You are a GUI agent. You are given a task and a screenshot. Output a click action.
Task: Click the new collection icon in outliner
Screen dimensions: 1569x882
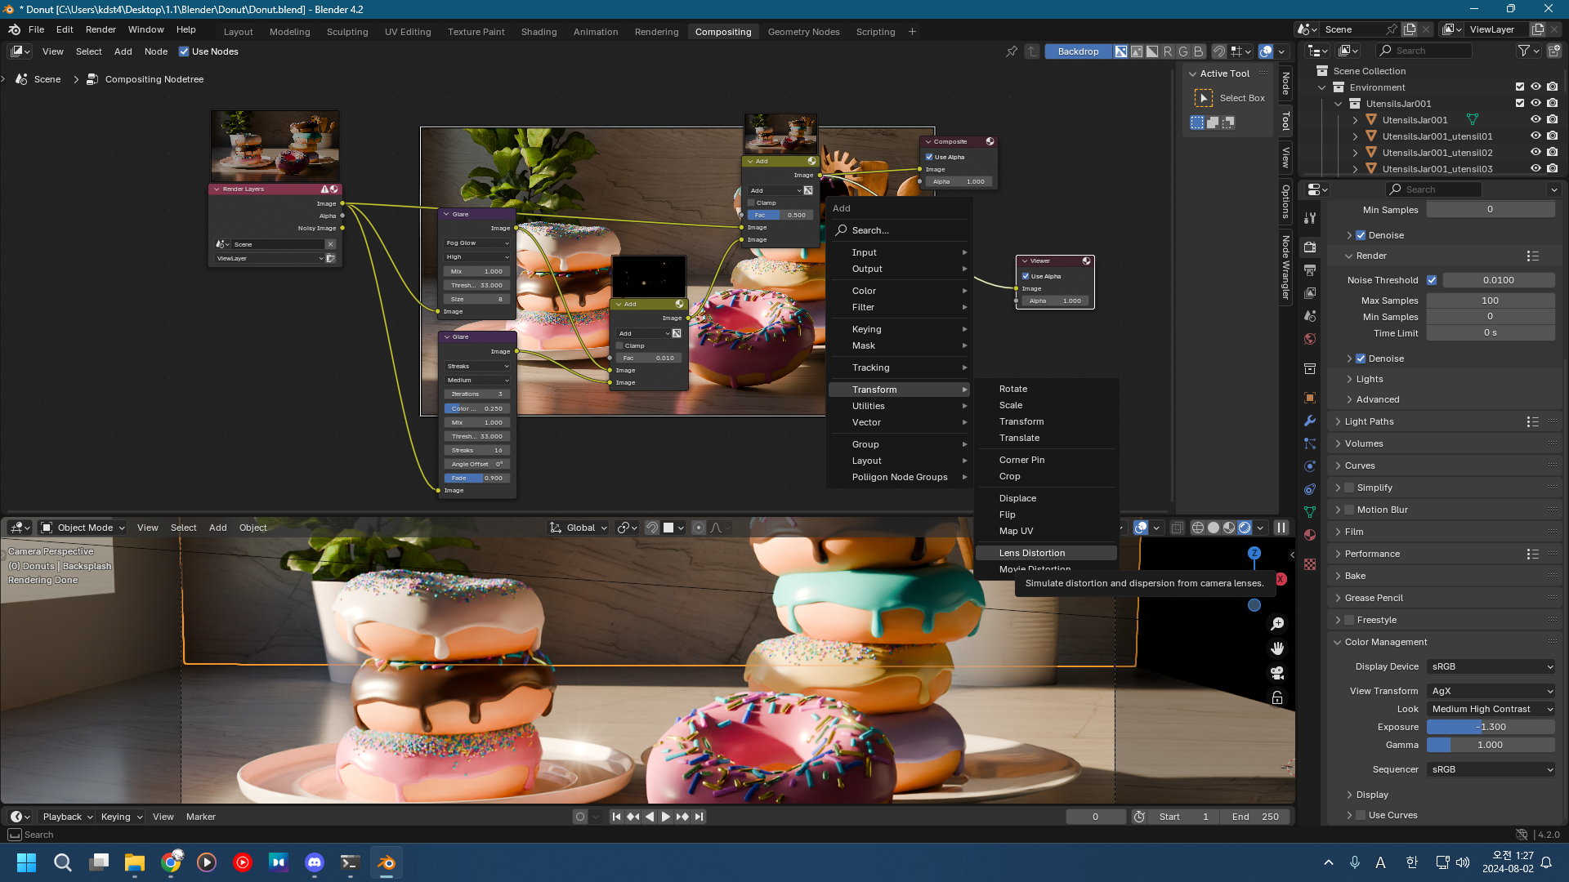[1554, 51]
